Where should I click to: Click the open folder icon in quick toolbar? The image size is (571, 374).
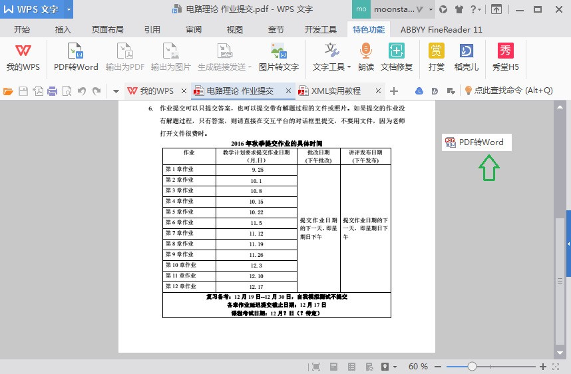8,91
